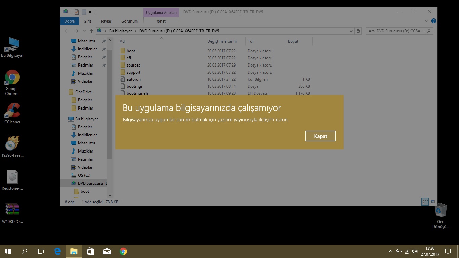Open the Dosya menu tab

point(70,21)
